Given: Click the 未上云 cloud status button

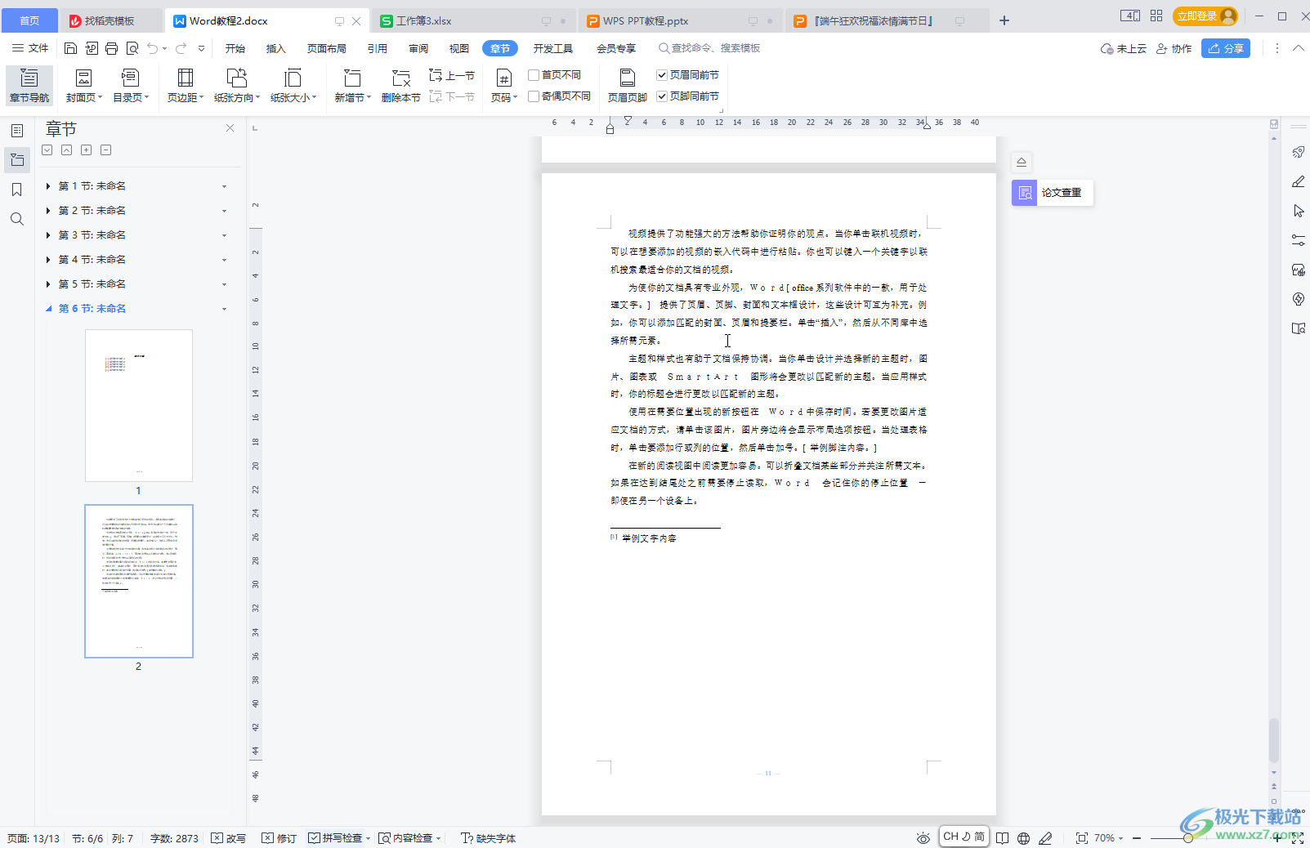Looking at the screenshot, I should click(1123, 48).
